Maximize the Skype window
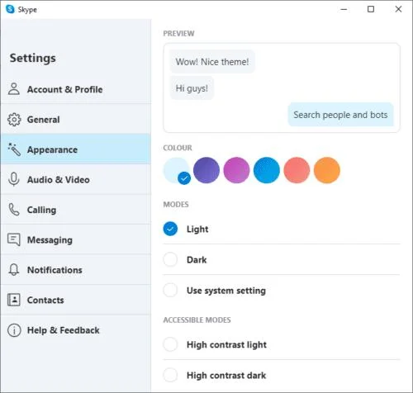Viewport: 413px width, 393px height. (371, 9)
